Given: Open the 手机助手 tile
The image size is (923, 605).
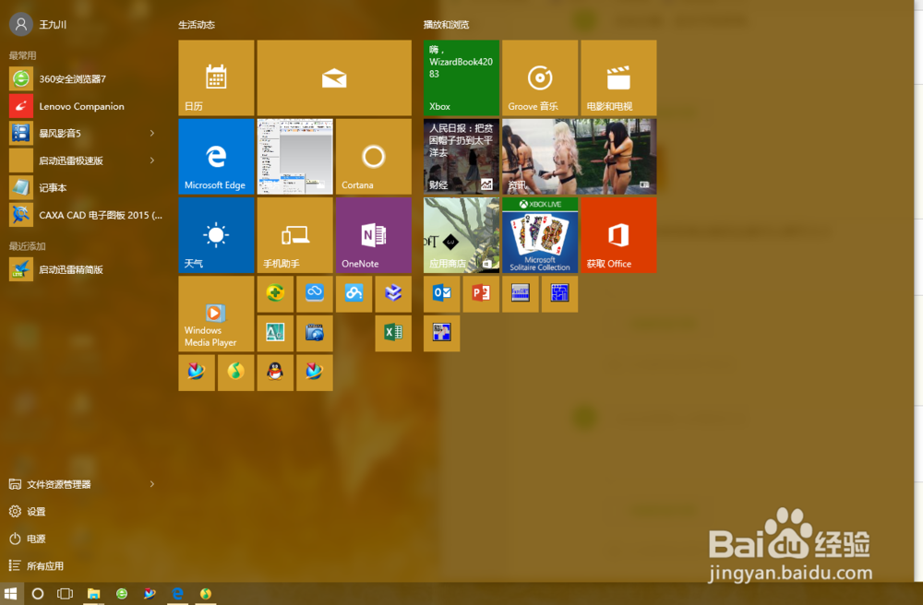Looking at the screenshot, I should 295,235.
